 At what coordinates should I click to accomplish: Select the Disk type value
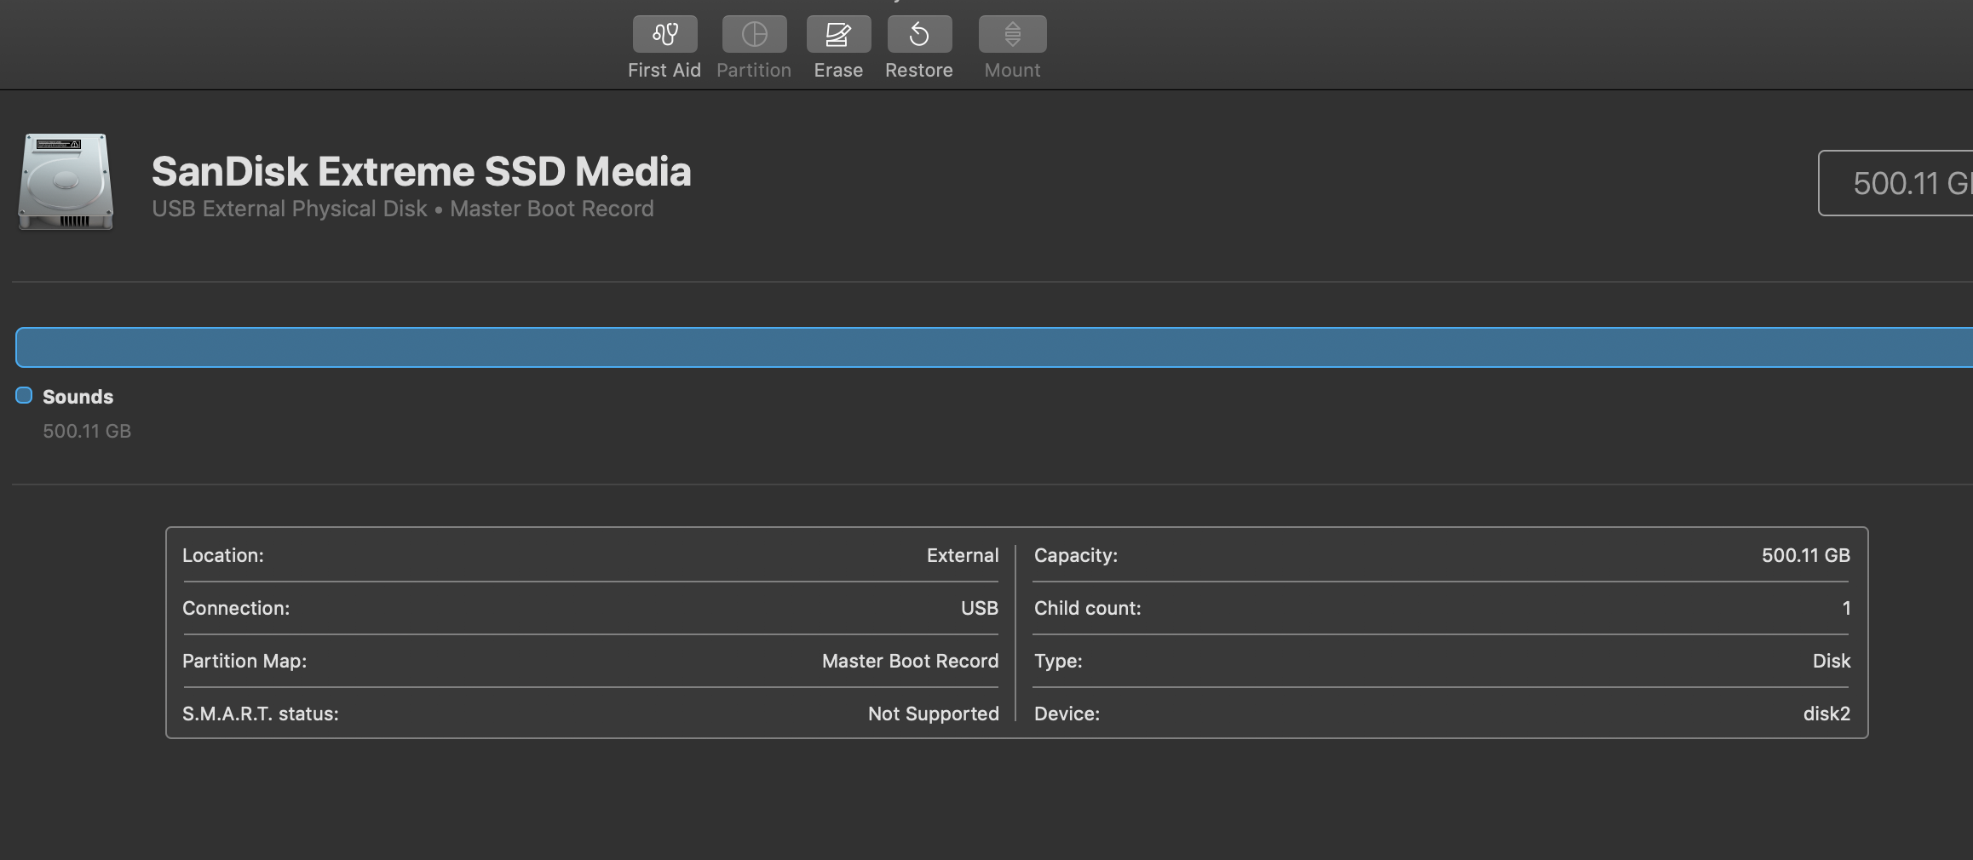click(1832, 661)
